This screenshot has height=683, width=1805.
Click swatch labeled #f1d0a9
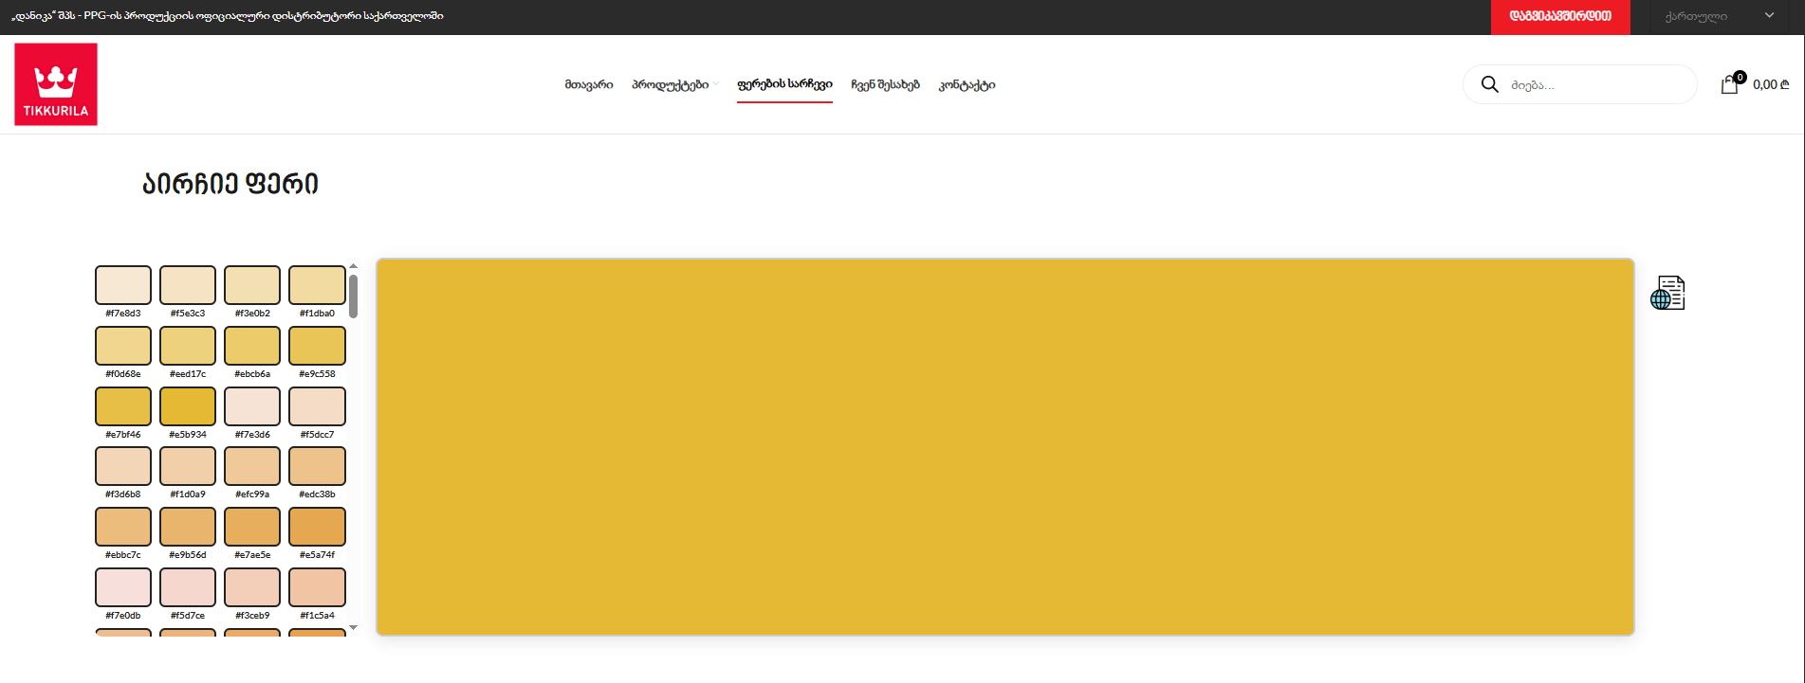(188, 466)
